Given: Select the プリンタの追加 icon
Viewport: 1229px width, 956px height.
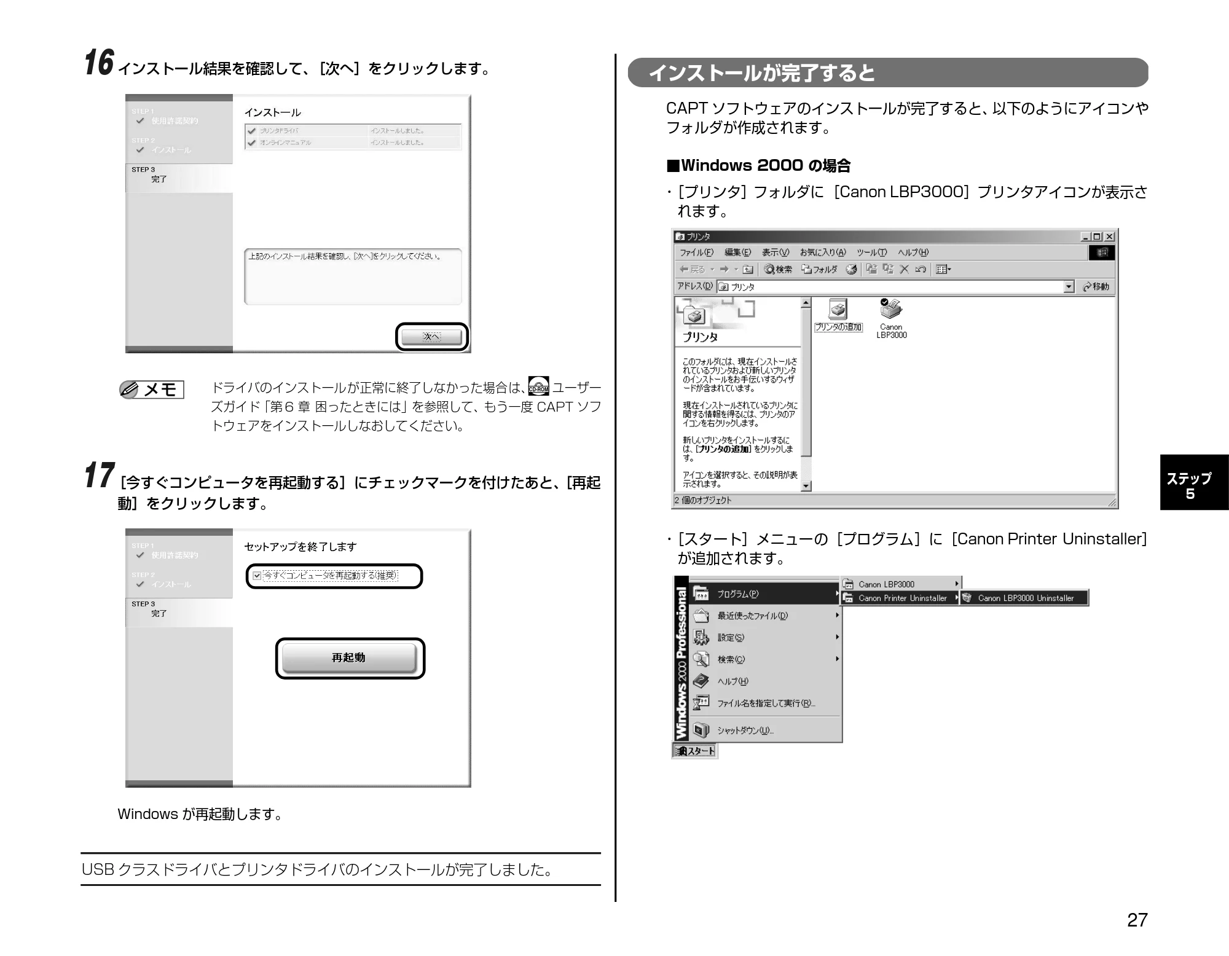Looking at the screenshot, I should 838,316.
